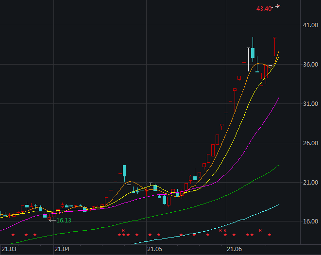Select the leftmost red R marker

[123, 230]
